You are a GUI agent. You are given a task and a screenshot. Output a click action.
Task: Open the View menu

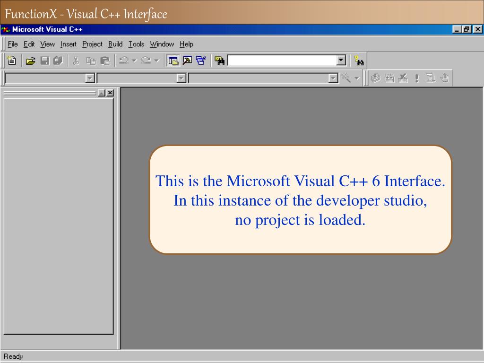click(47, 44)
